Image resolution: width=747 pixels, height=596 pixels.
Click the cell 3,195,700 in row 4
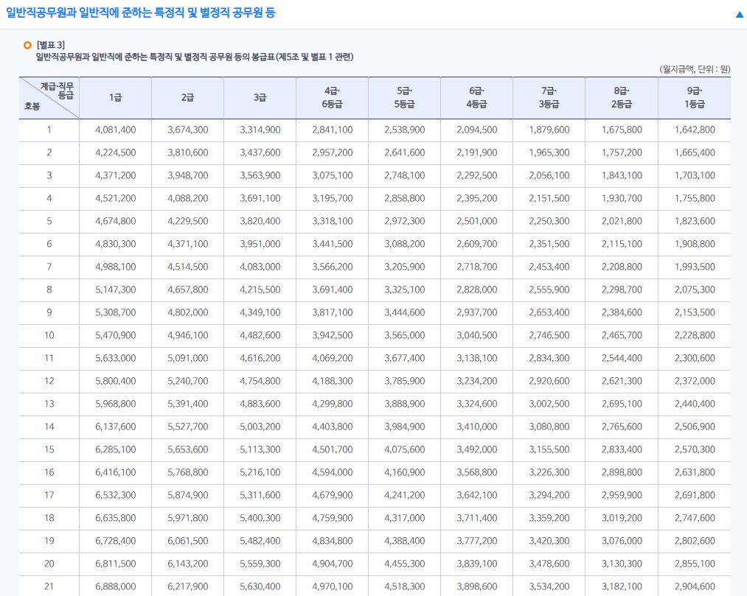point(332,198)
